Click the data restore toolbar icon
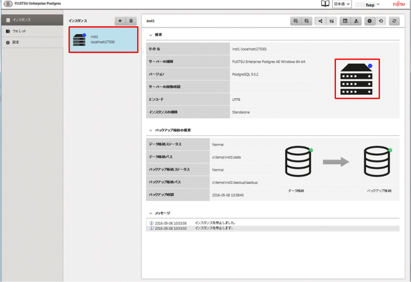Image resolution: width=411 pixels, height=282 pixels. (306, 21)
